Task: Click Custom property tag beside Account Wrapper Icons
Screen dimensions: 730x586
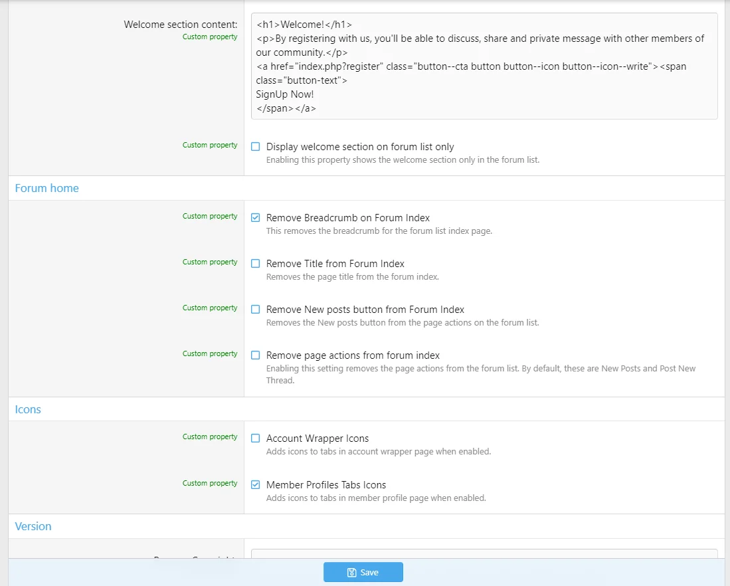Action: tap(210, 437)
